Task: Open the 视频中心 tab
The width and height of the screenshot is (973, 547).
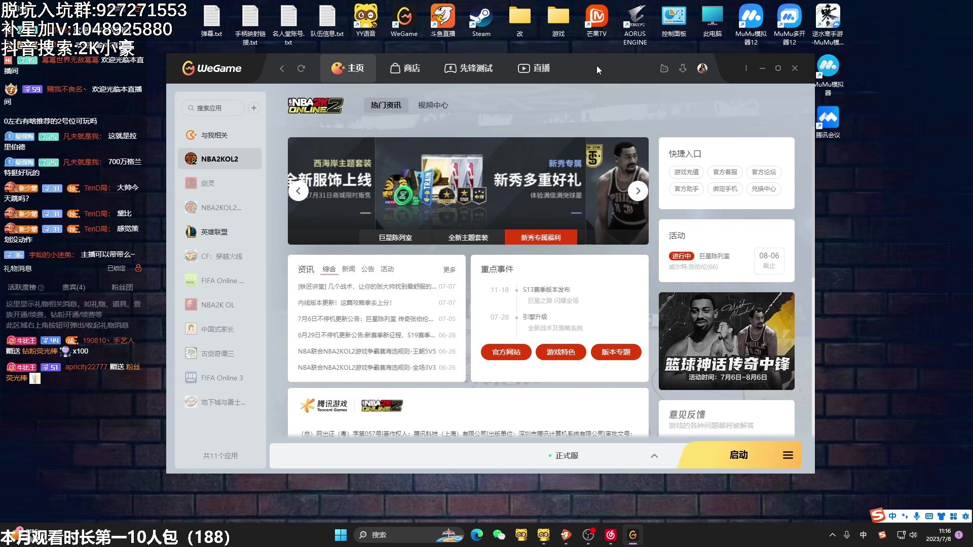Action: [433, 105]
